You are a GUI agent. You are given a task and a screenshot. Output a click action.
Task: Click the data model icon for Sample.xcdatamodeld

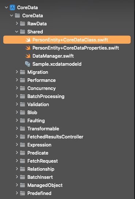[28, 64]
